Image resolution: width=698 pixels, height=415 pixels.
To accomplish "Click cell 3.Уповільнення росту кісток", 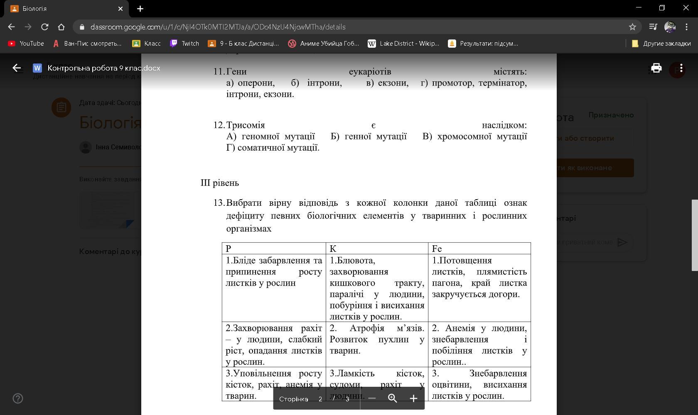I will click(x=274, y=384).
